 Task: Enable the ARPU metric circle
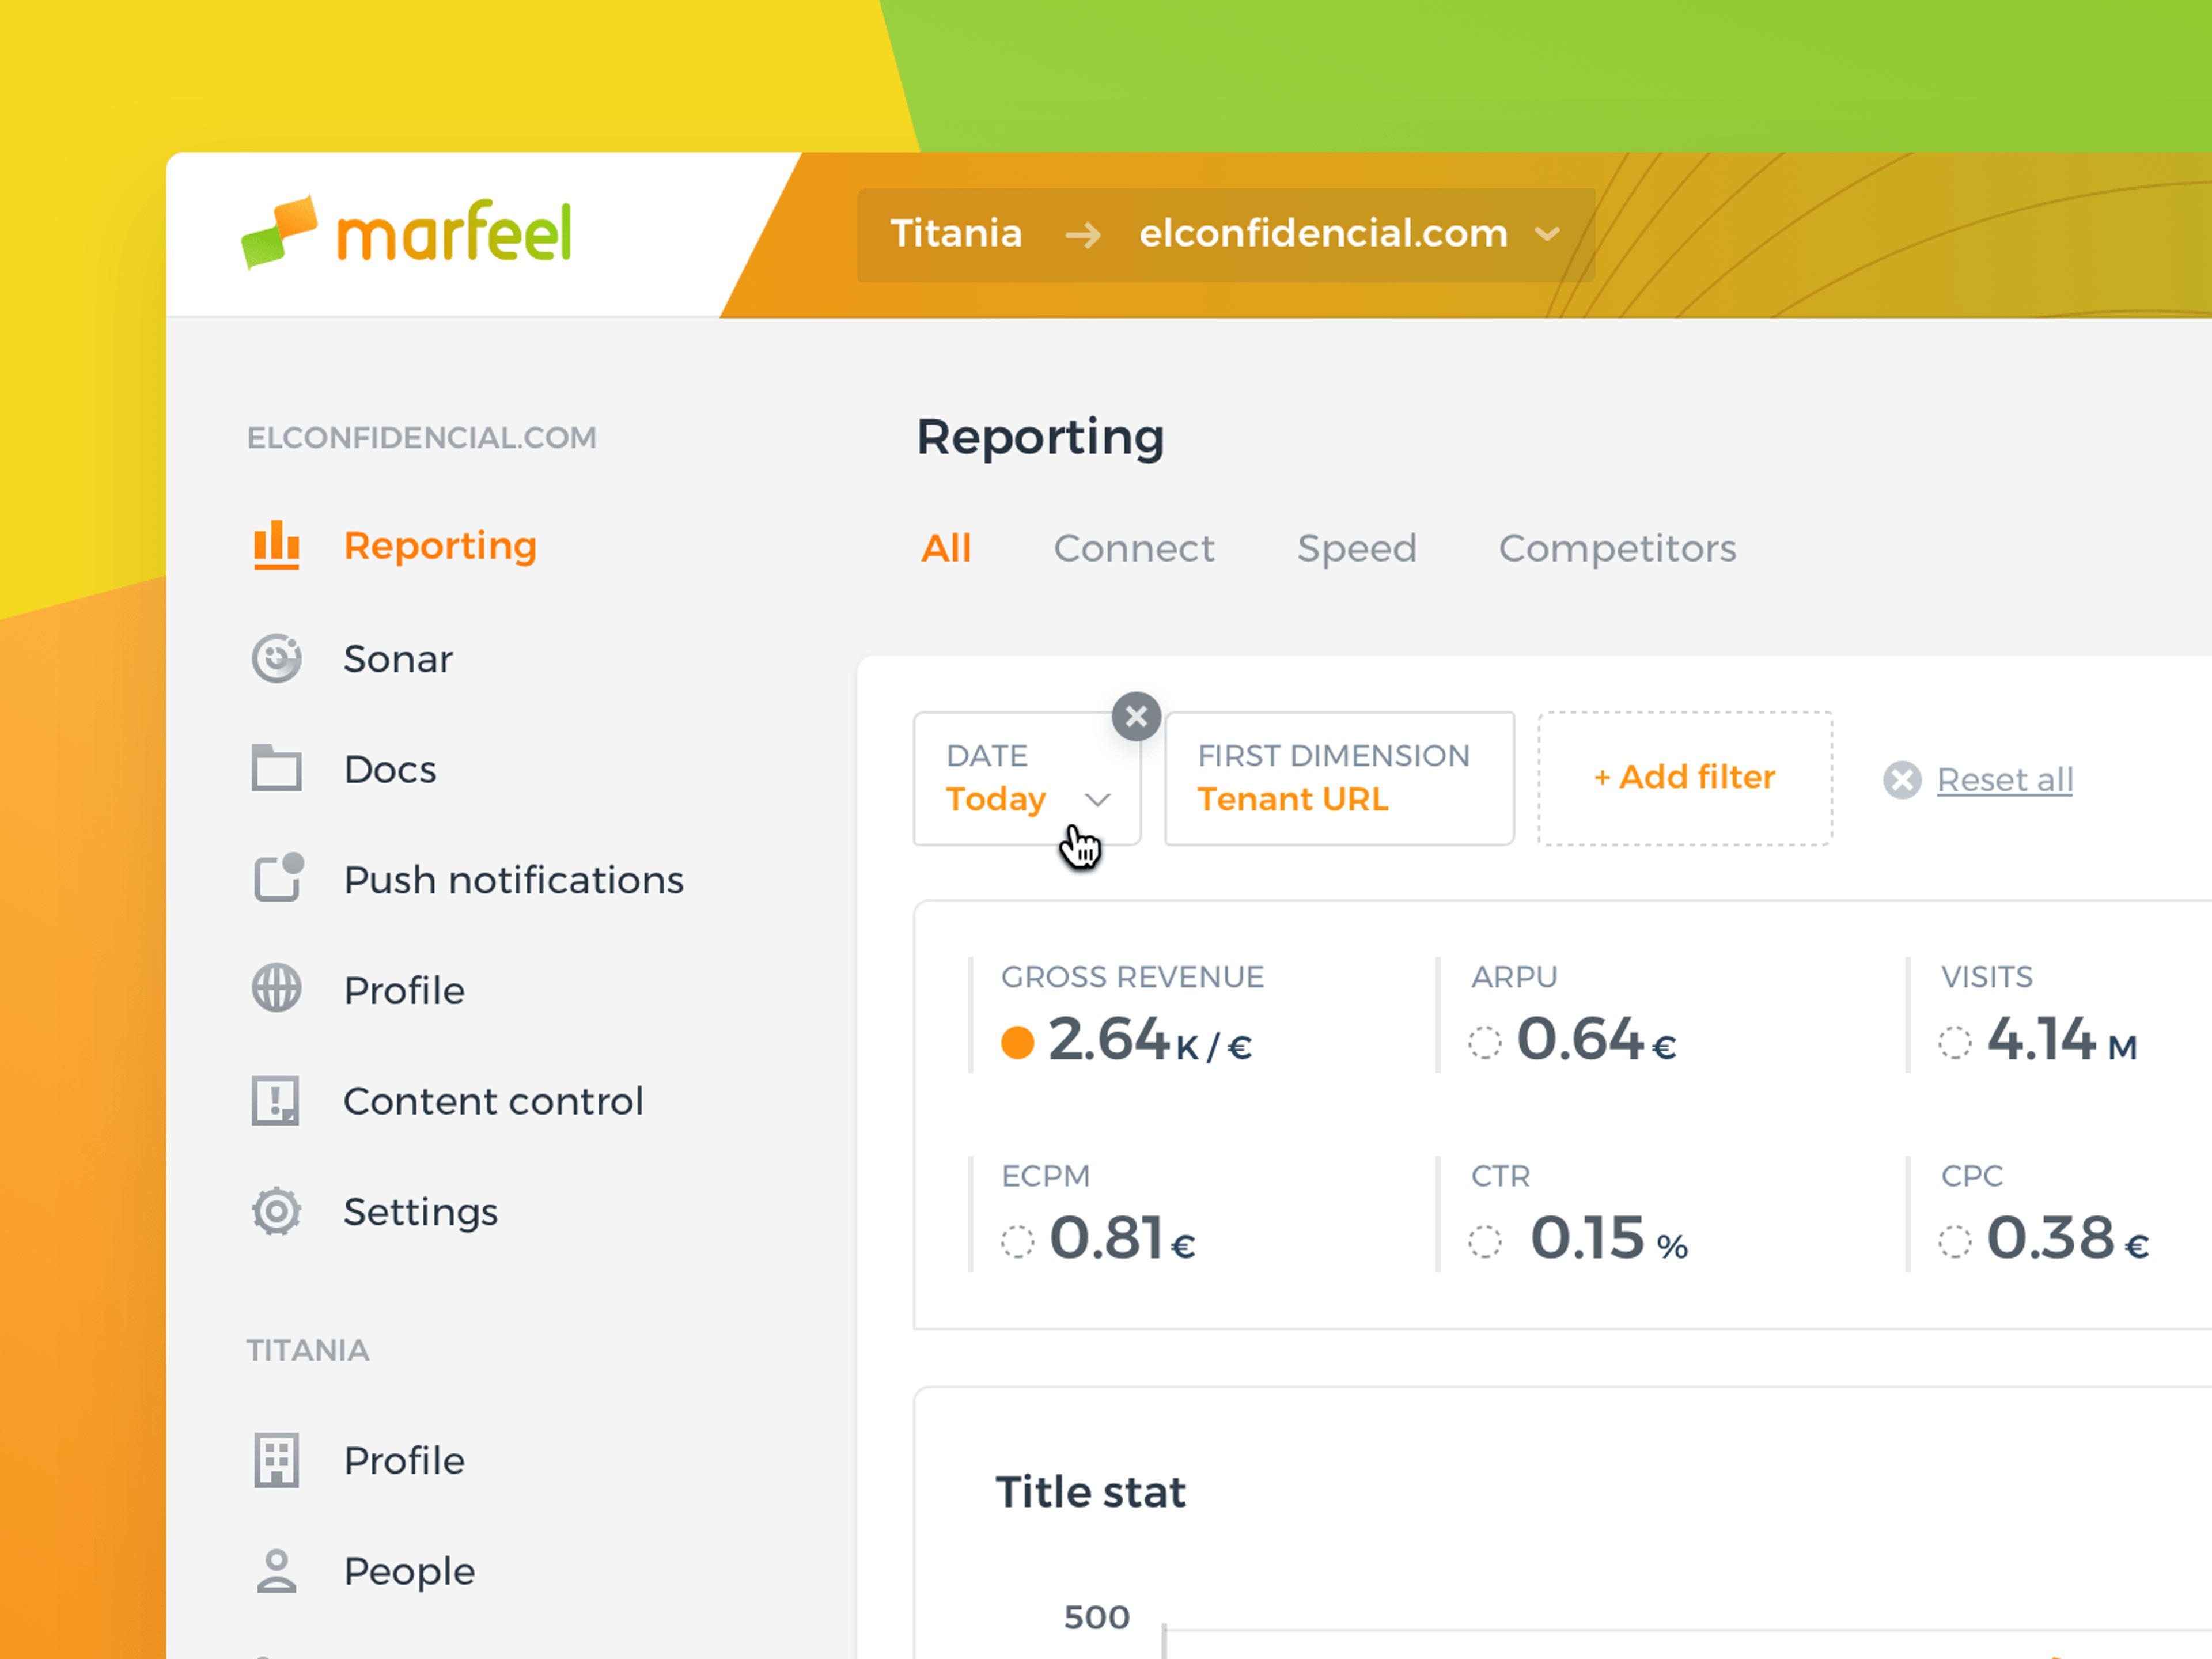[x=1485, y=1042]
